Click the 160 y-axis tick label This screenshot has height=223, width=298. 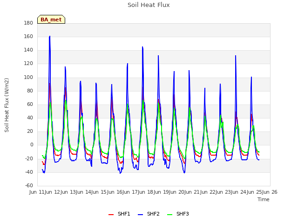coord(28,36)
